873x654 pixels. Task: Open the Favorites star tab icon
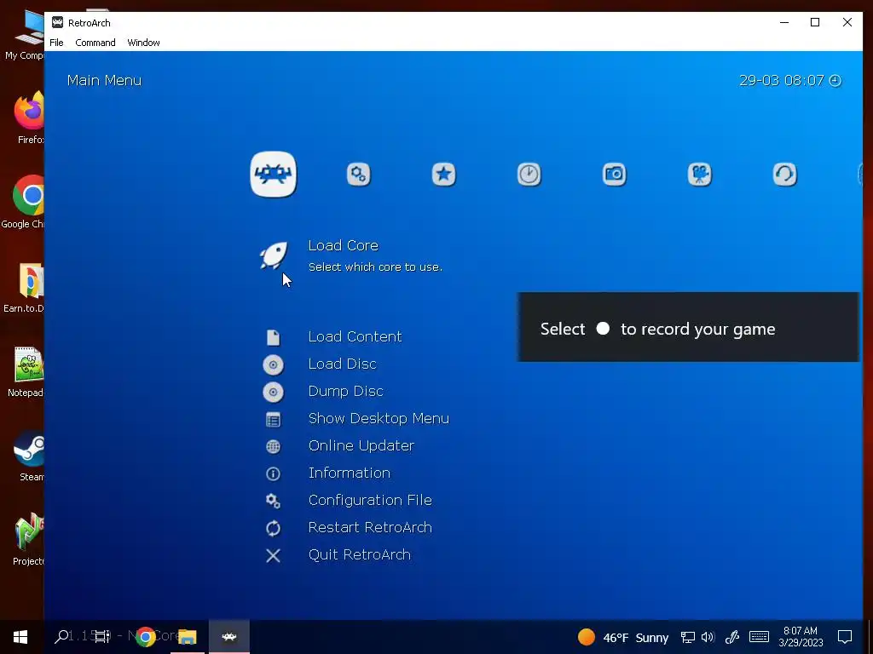coord(443,175)
